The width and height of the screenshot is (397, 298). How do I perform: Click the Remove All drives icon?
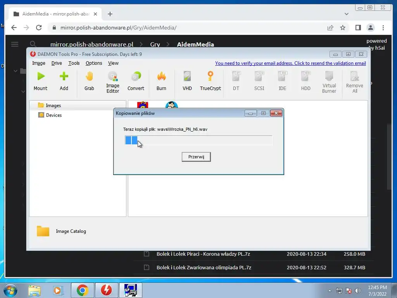pyautogui.click(x=355, y=82)
